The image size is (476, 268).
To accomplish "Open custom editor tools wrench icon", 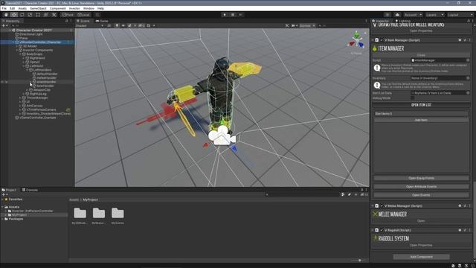I will coord(54,15).
